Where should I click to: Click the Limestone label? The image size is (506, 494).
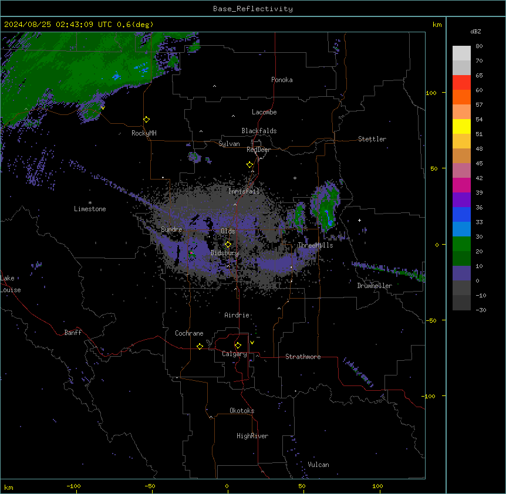[x=90, y=209]
